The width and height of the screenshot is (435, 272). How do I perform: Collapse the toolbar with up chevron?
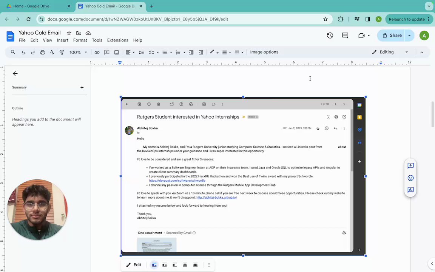pos(422,52)
